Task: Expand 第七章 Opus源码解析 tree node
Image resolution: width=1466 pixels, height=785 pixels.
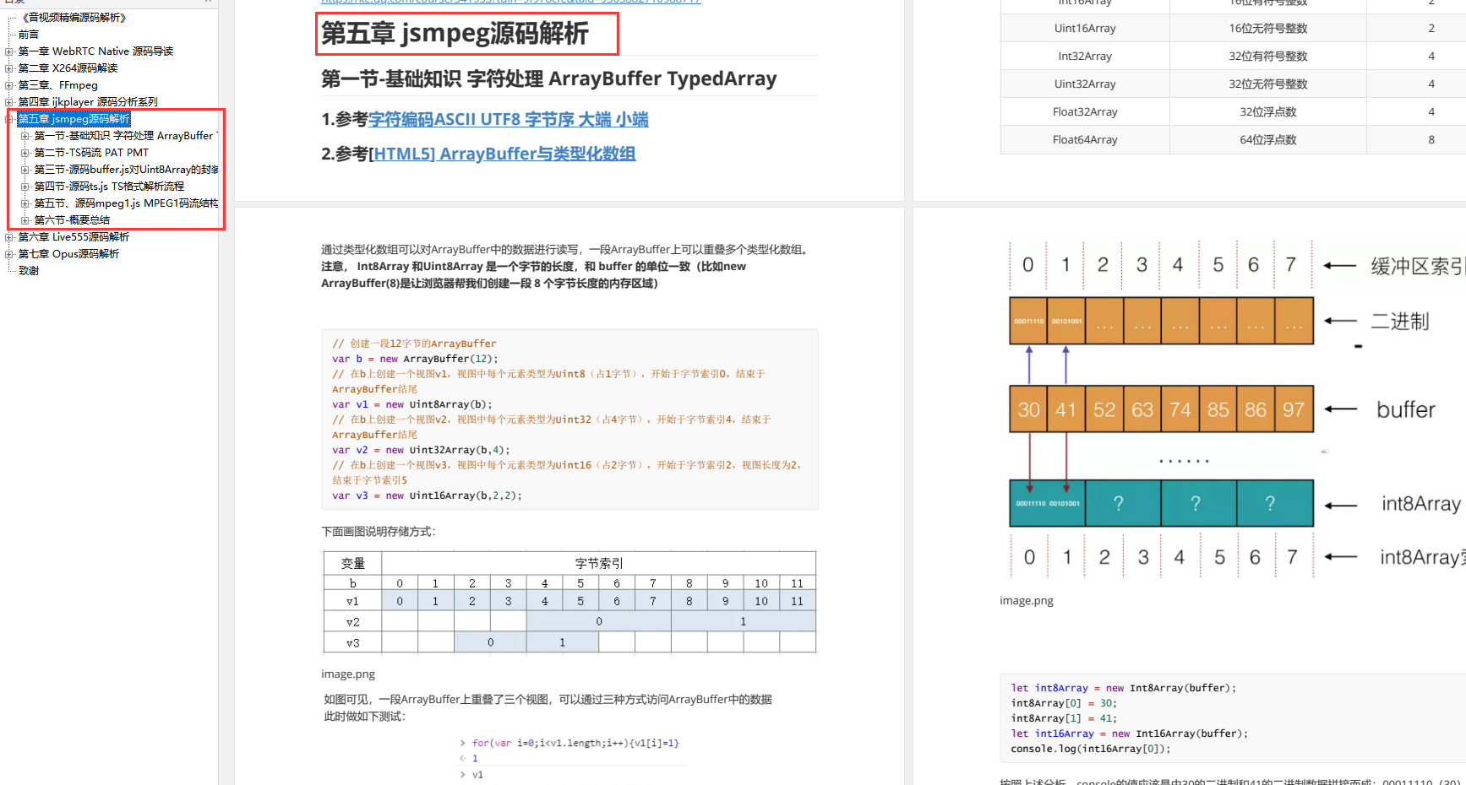Action: click(x=9, y=254)
